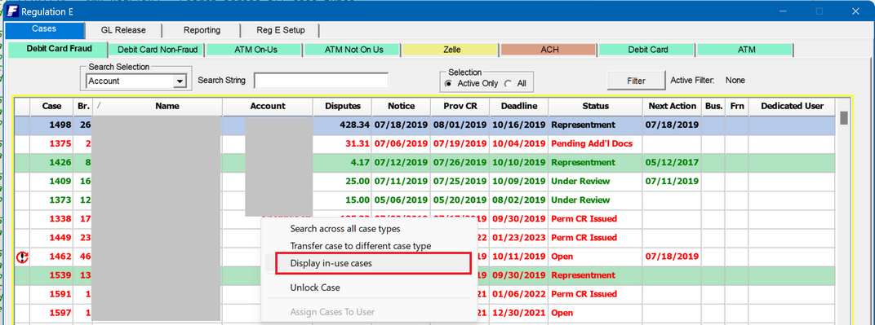
Task: Open the Reporting tab
Action: pyautogui.click(x=202, y=30)
